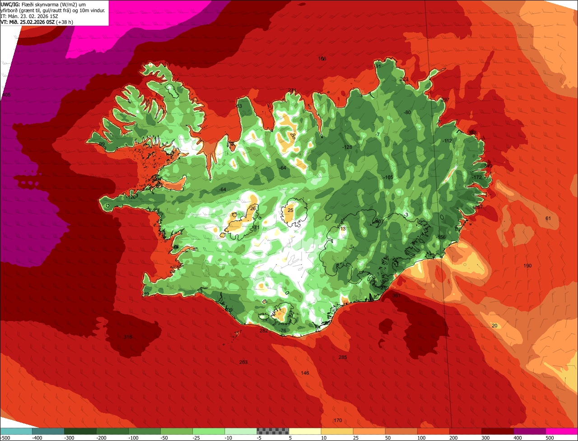Click the checkered -5 to 5 legend swatch
Screen dimensions: 578x441
pos(273,431)
